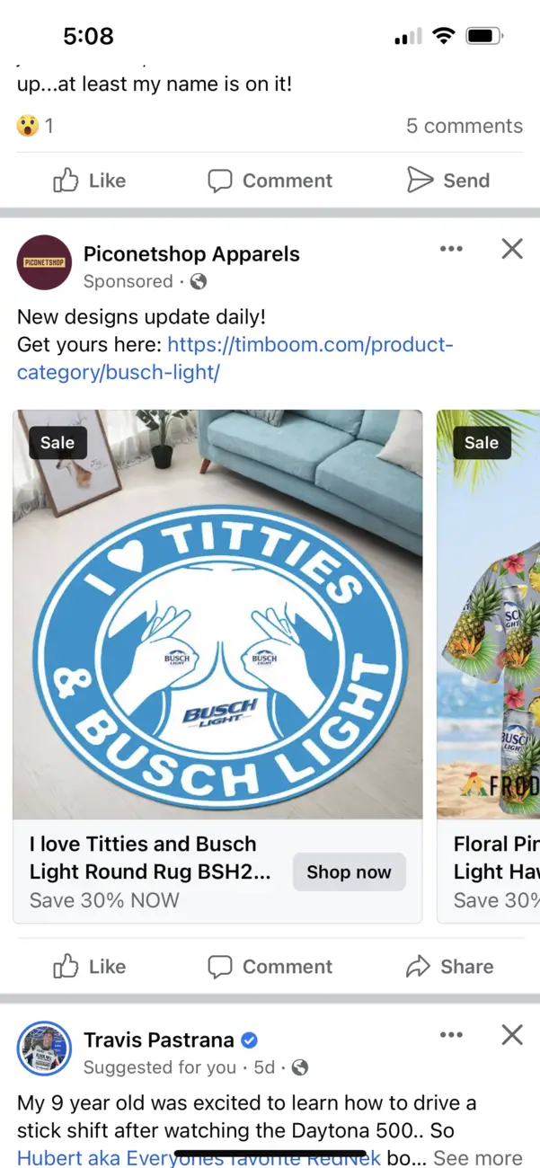Comment on the Piconetshop sponsored post
This screenshot has height=1168, width=540.
(x=270, y=967)
